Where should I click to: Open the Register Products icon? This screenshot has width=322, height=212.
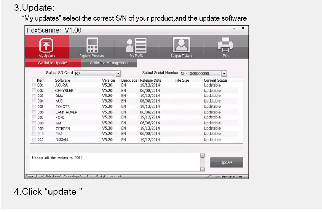click(92, 45)
